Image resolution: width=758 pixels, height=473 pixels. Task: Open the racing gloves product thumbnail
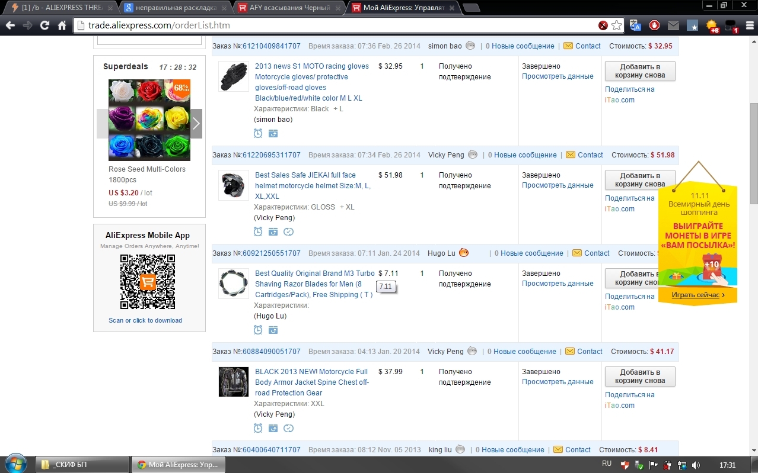pos(234,76)
